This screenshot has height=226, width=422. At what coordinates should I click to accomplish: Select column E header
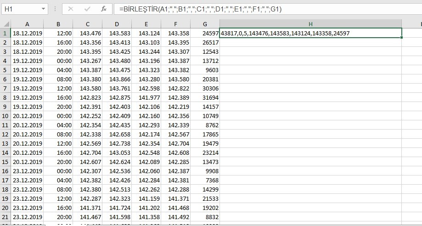146,24
